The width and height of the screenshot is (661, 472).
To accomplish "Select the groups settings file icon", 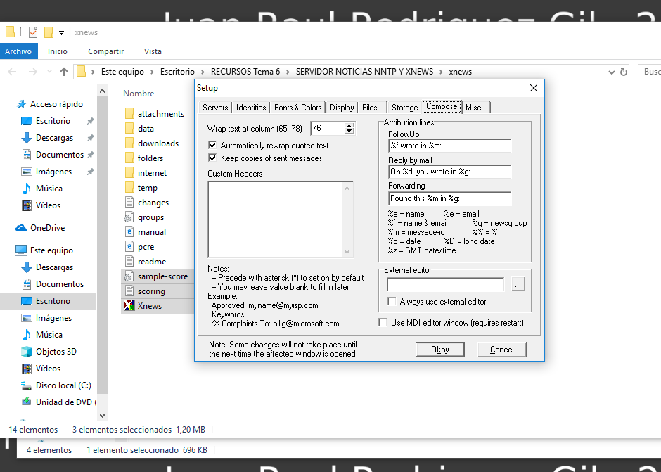I will coord(129,217).
